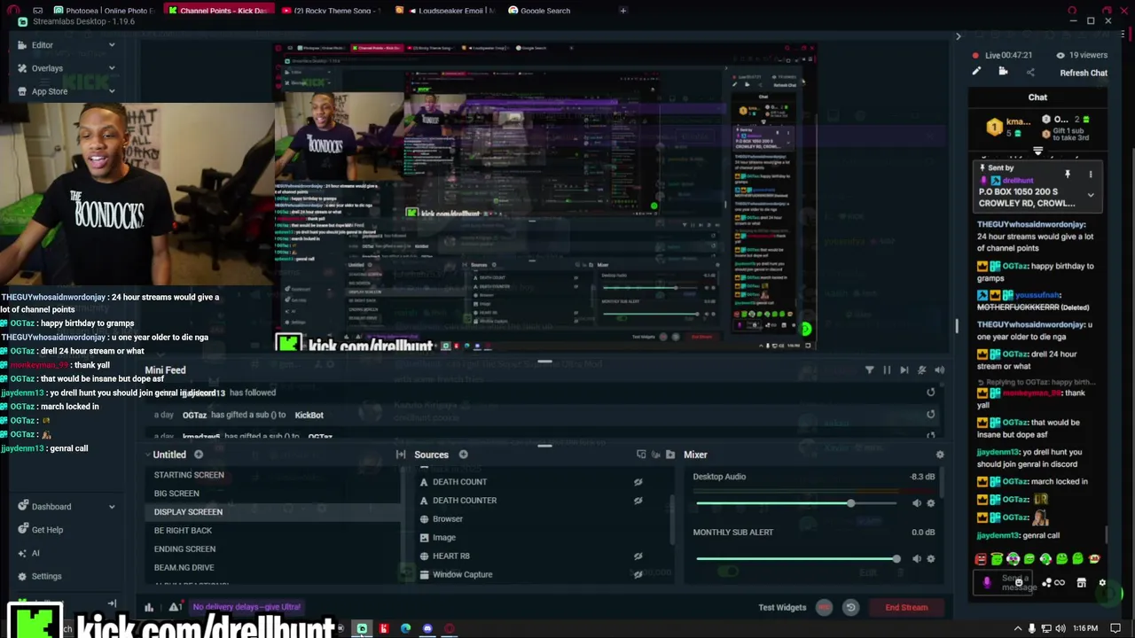Show hidden system tray icons chevron

point(1018,629)
